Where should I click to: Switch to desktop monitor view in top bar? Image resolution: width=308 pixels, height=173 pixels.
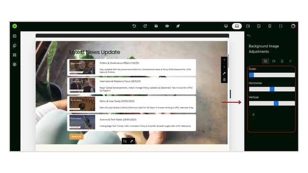226,26
